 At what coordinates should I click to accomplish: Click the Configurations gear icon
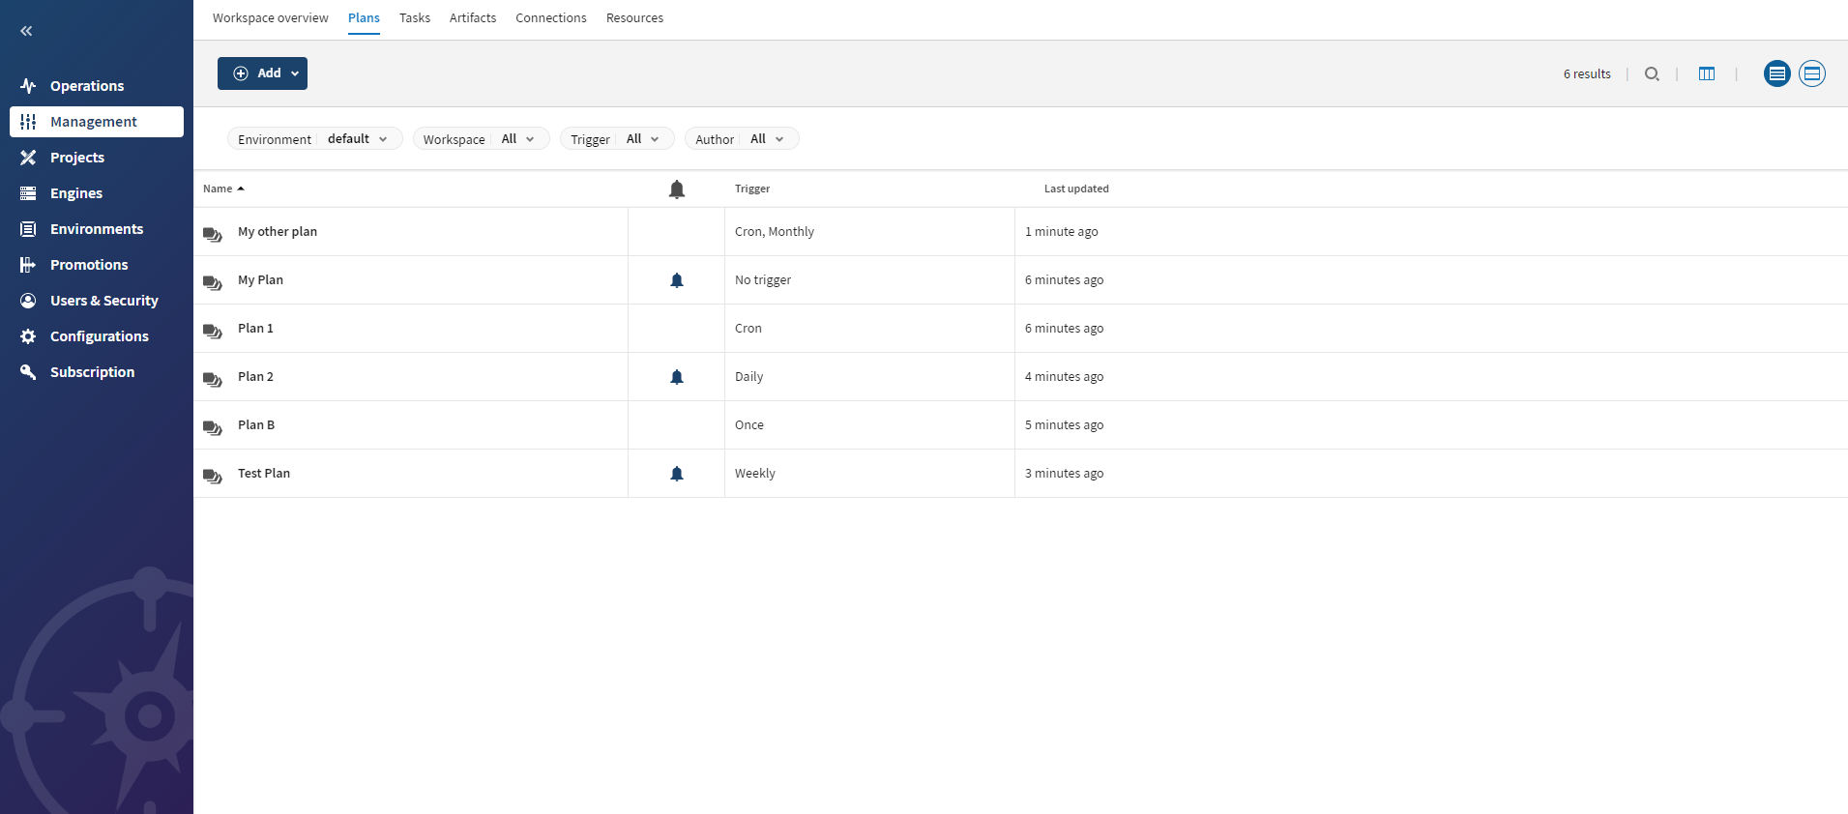(28, 336)
